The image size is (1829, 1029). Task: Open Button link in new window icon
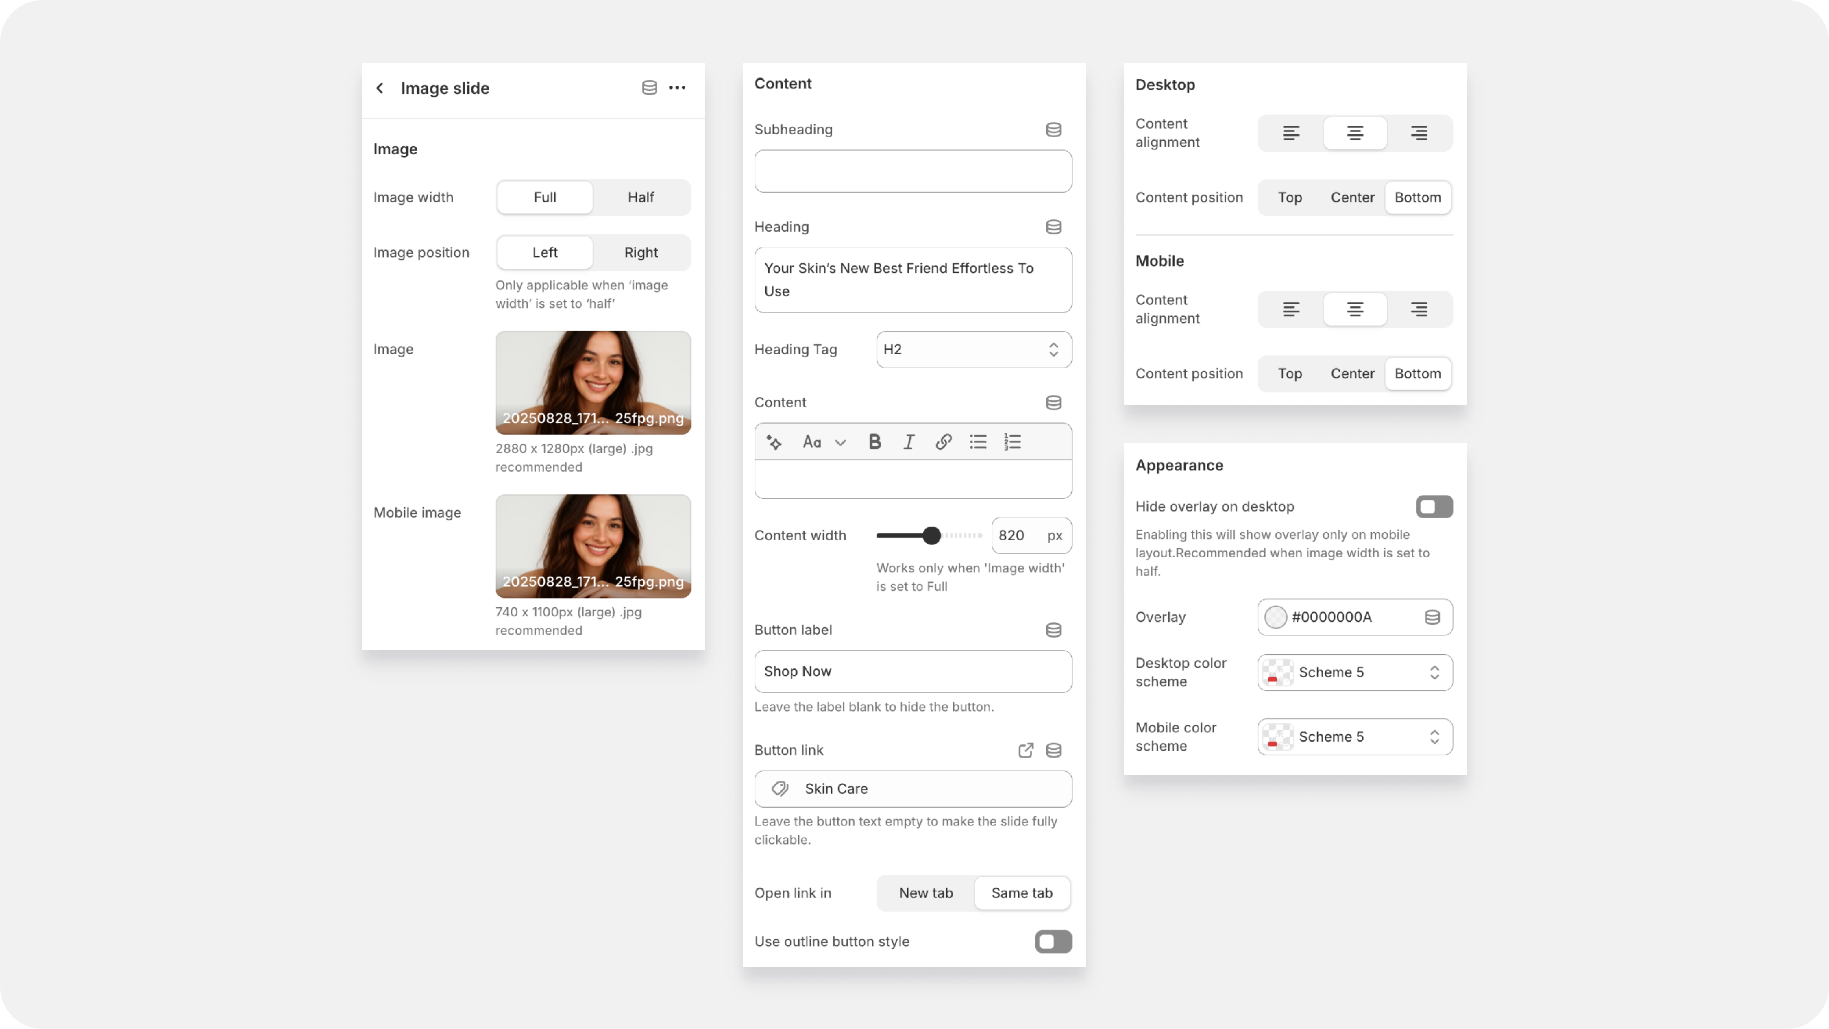pos(1025,750)
